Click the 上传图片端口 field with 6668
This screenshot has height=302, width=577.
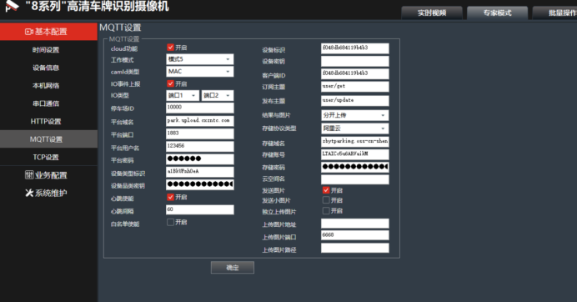(x=354, y=235)
